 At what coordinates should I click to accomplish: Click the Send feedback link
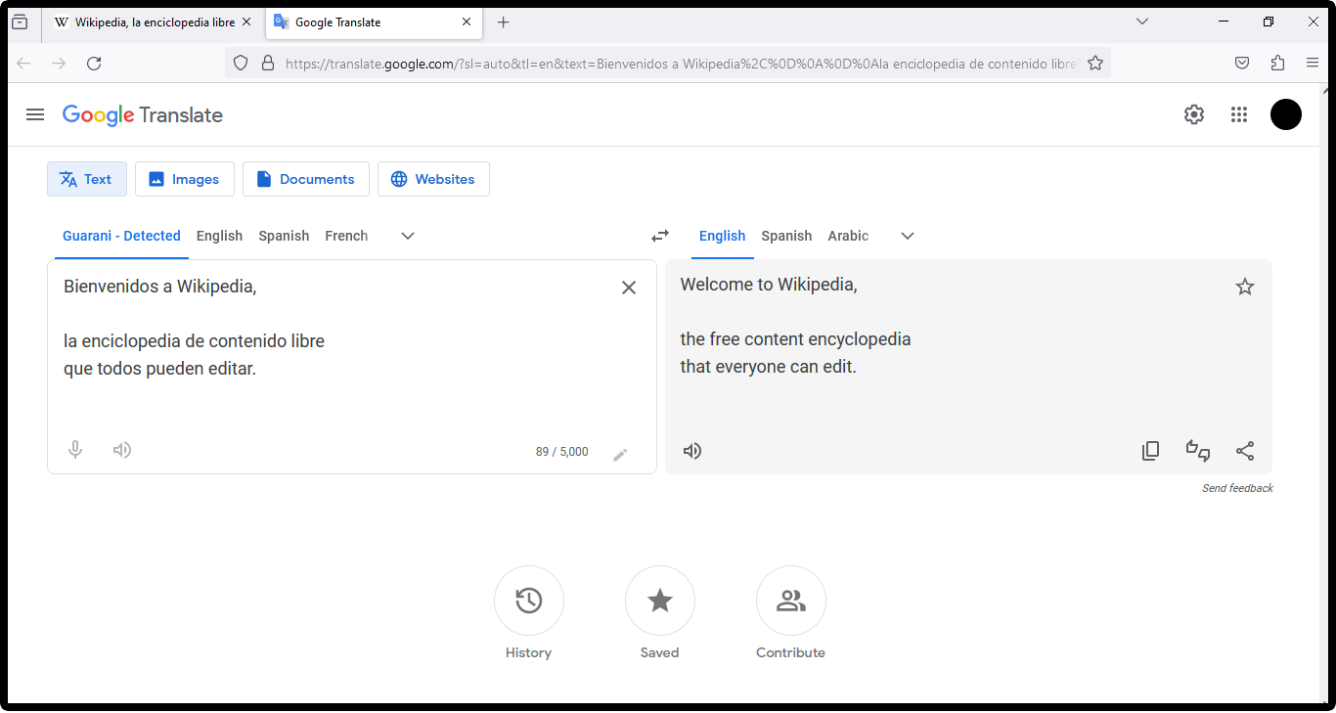coord(1237,488)
